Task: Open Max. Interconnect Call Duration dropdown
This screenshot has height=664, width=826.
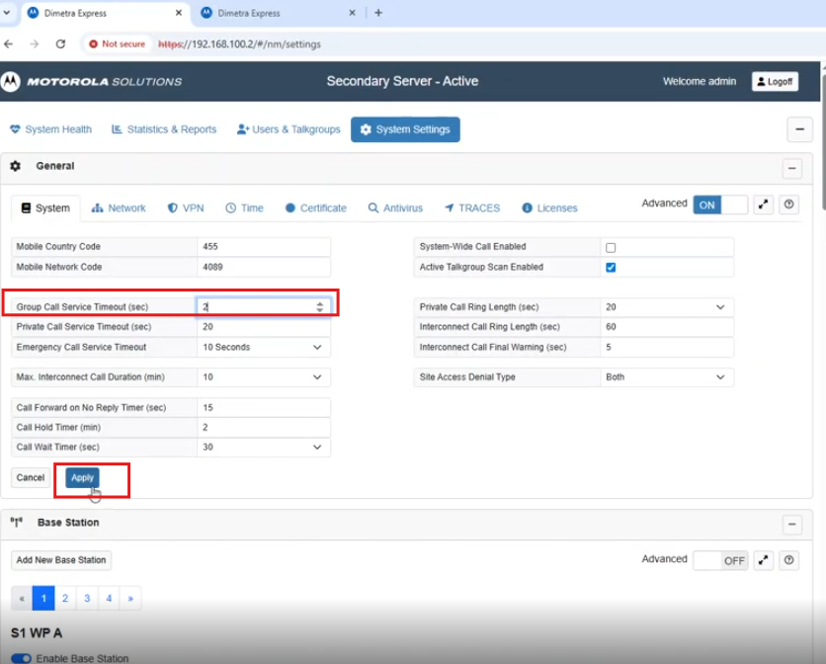Action: point(264,377)
